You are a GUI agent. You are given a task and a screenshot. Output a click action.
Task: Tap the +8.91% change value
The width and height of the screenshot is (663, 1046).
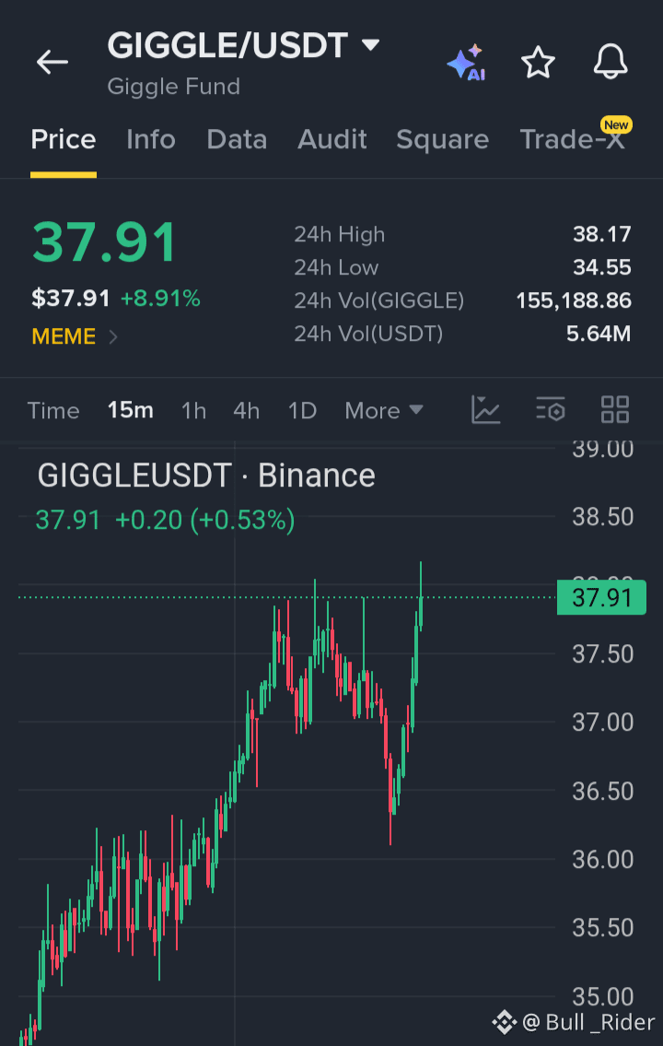point(160,299)
